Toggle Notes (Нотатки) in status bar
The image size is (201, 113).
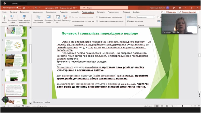point(148,106)
